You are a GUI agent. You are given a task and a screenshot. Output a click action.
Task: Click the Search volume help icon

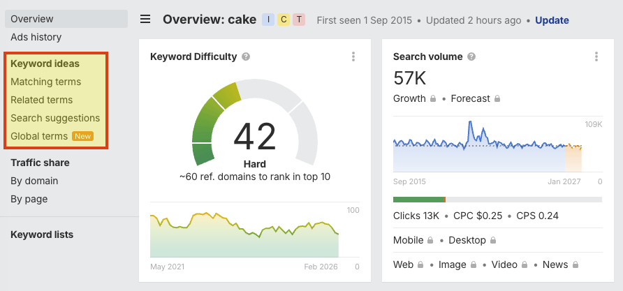coord(471,57)
